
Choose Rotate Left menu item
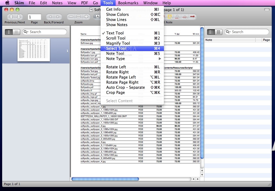[x=132, y=67]
